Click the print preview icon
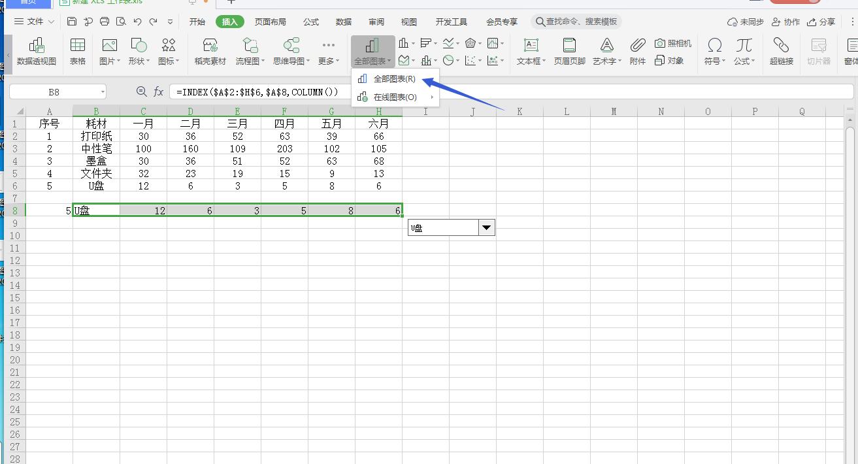Screen dimensions: 858x464 coord(121,22)
